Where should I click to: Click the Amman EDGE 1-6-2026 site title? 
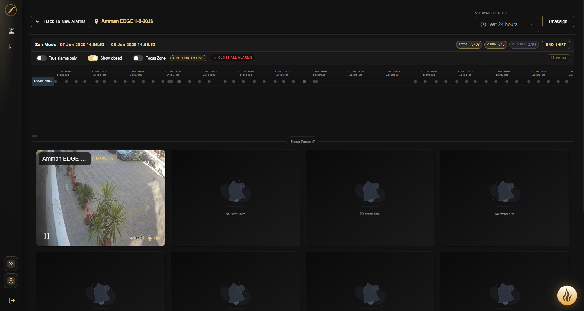(x=127, y=21)
